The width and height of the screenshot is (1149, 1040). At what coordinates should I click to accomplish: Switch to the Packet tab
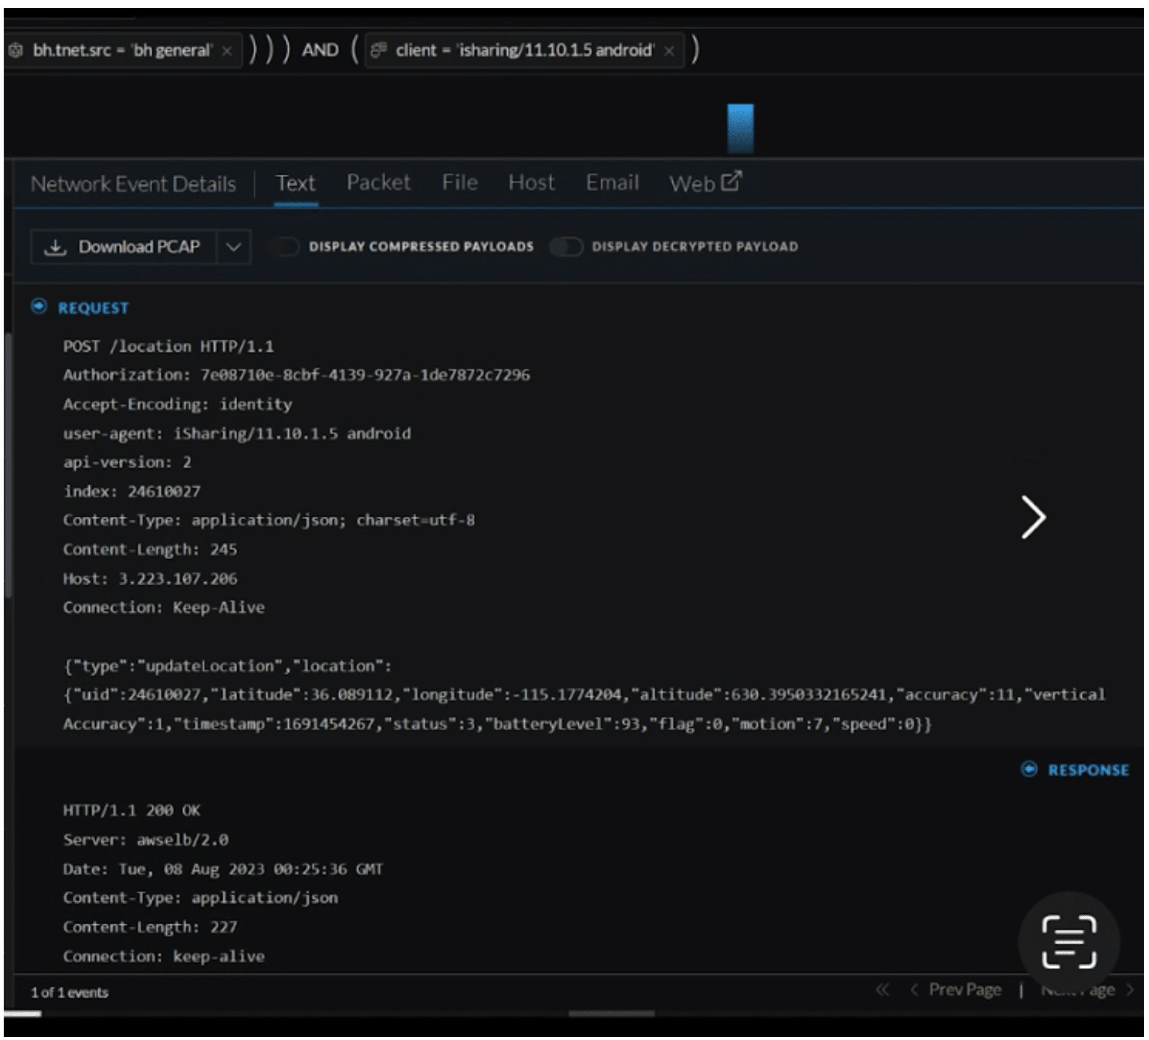tap(378, 183)
